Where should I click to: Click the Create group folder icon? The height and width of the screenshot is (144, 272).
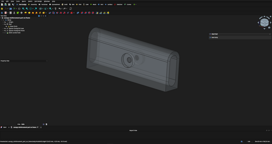coord(11,9)
